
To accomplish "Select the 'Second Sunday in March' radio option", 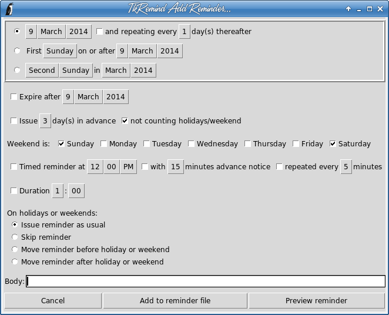I will point(17,70).
